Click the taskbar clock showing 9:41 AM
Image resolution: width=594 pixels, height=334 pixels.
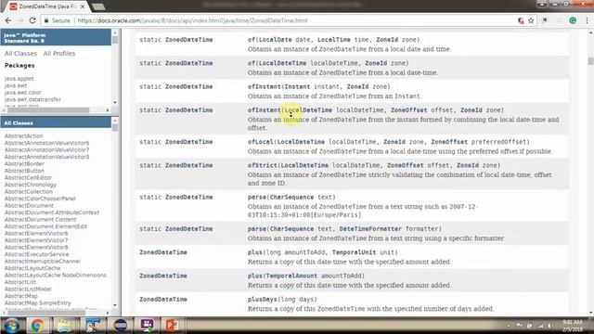click(x=573, y=326)
